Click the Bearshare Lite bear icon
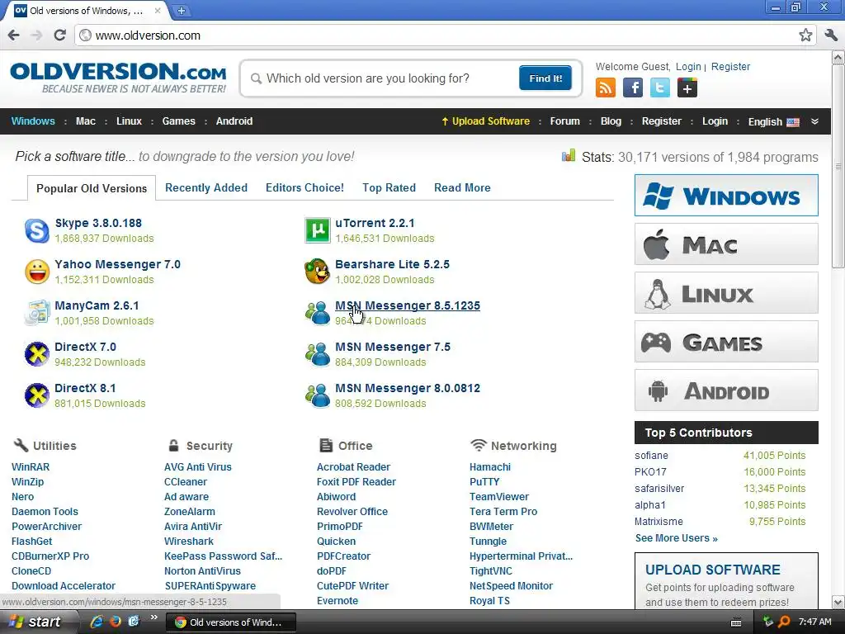Image resolution: width=845 pixels, height=634 pixels. coord(318,271)
